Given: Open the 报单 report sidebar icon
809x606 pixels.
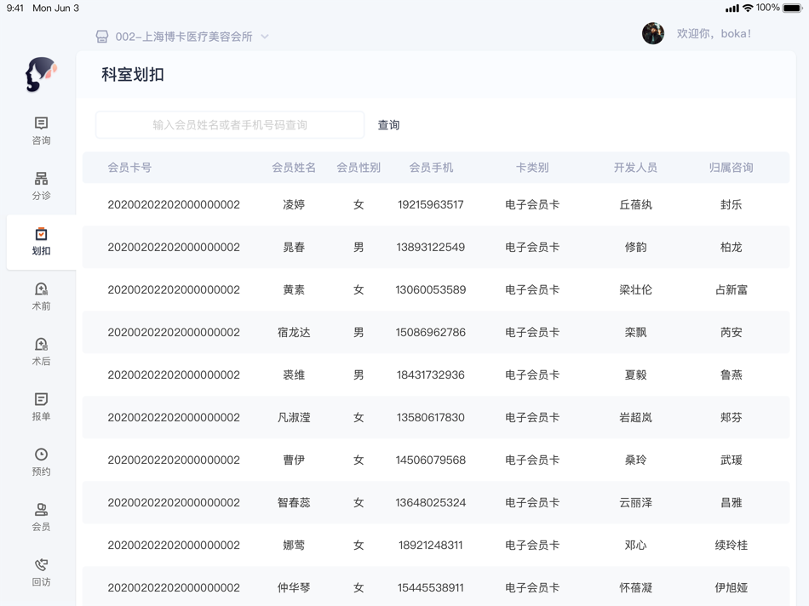Looking at the screenshot, I should 41,399.
